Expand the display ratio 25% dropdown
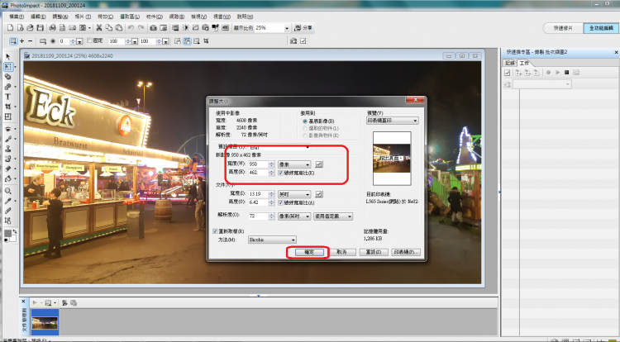 tap(287, 27)
